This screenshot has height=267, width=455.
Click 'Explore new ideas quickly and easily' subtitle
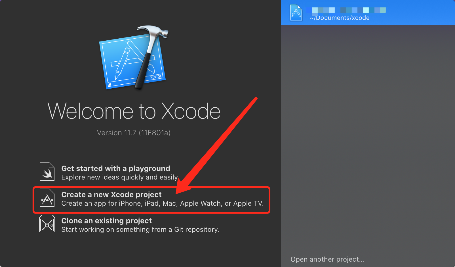click(119, 177)
